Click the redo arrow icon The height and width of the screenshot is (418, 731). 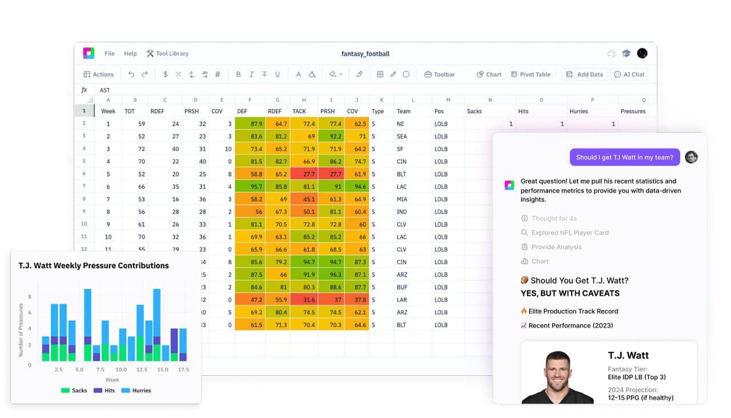click(x=144, y=74)
